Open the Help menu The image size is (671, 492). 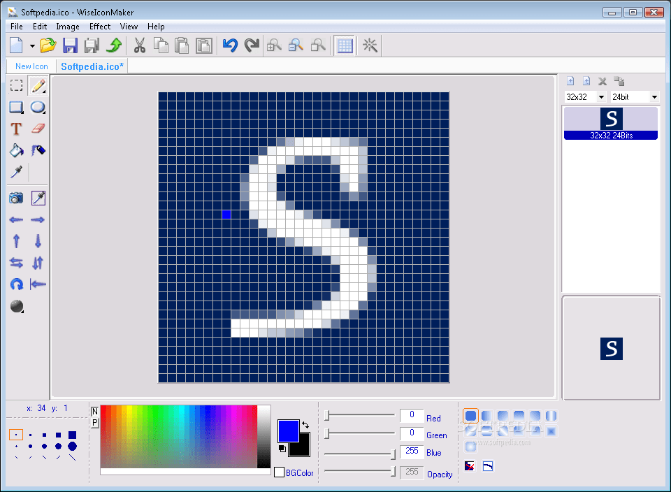[156, 27]
